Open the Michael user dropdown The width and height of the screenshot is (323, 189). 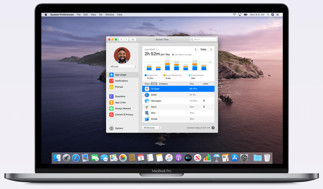tap(123, 66)
